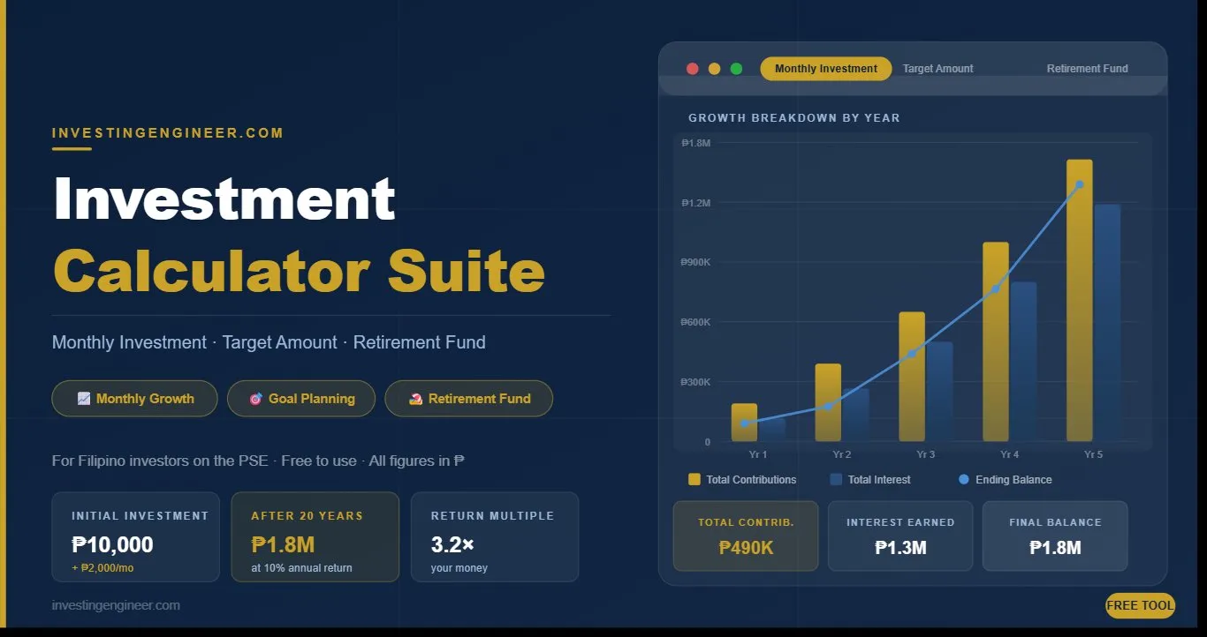Click the Yr 2 ending balance point
The height and width of the screenshot is (637, 1207).
(828, 406)
